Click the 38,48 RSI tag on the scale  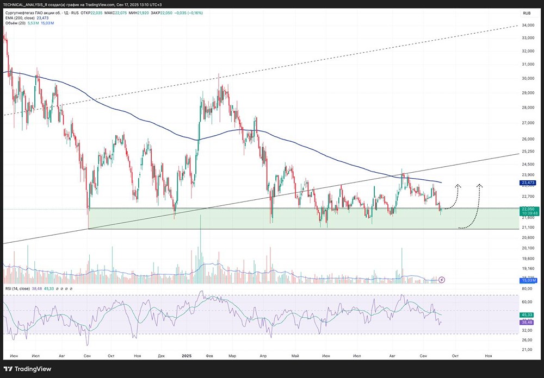[x=527, y=322]
